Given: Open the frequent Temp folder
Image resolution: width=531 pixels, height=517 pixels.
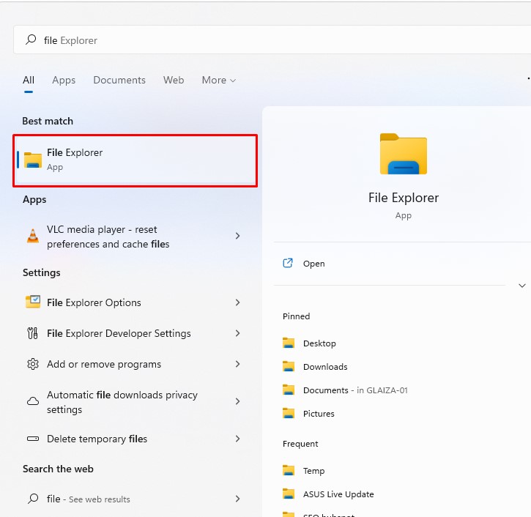Looking at the screenshot, I should coord(313,471).
